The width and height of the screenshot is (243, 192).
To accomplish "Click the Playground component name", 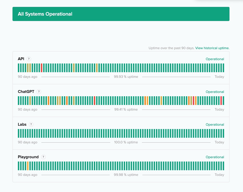I will click(28, 157).
